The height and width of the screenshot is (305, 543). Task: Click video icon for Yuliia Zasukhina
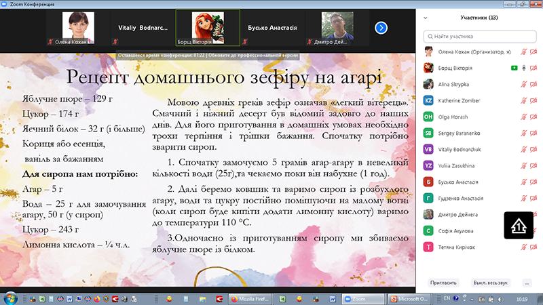pyautogui.click(x=533, y=165)
